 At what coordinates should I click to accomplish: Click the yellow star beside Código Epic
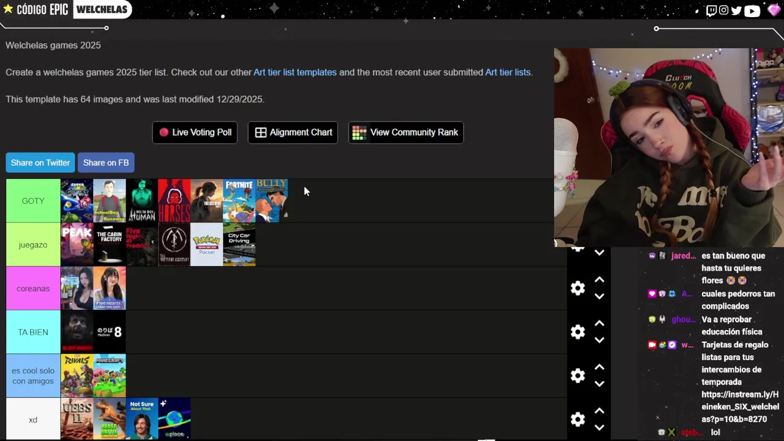[8, 9]
